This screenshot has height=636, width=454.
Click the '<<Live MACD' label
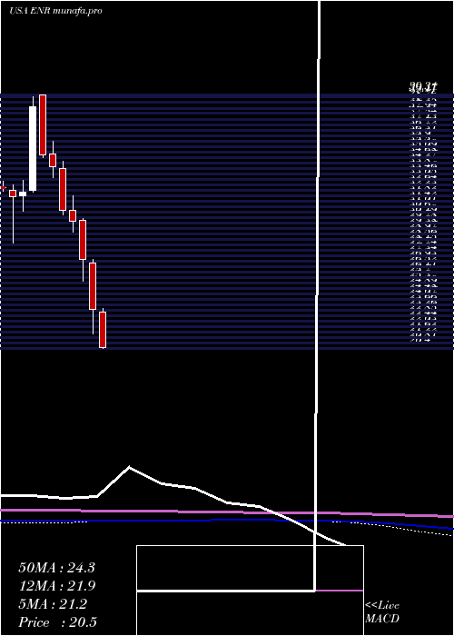tap(382, 612)
